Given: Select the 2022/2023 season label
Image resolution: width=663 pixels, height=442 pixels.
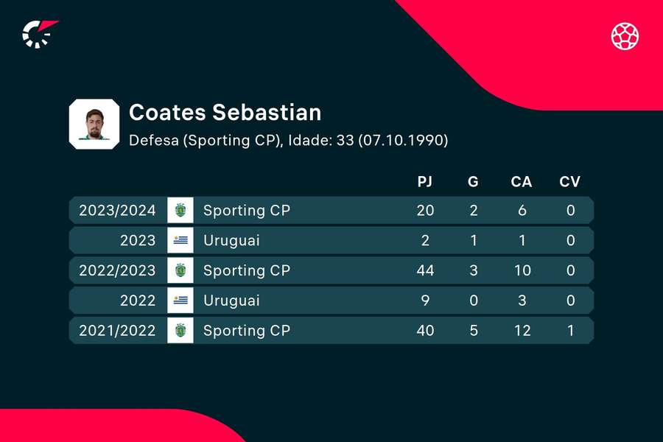Looking at the screenshot, I should point(117,270).
